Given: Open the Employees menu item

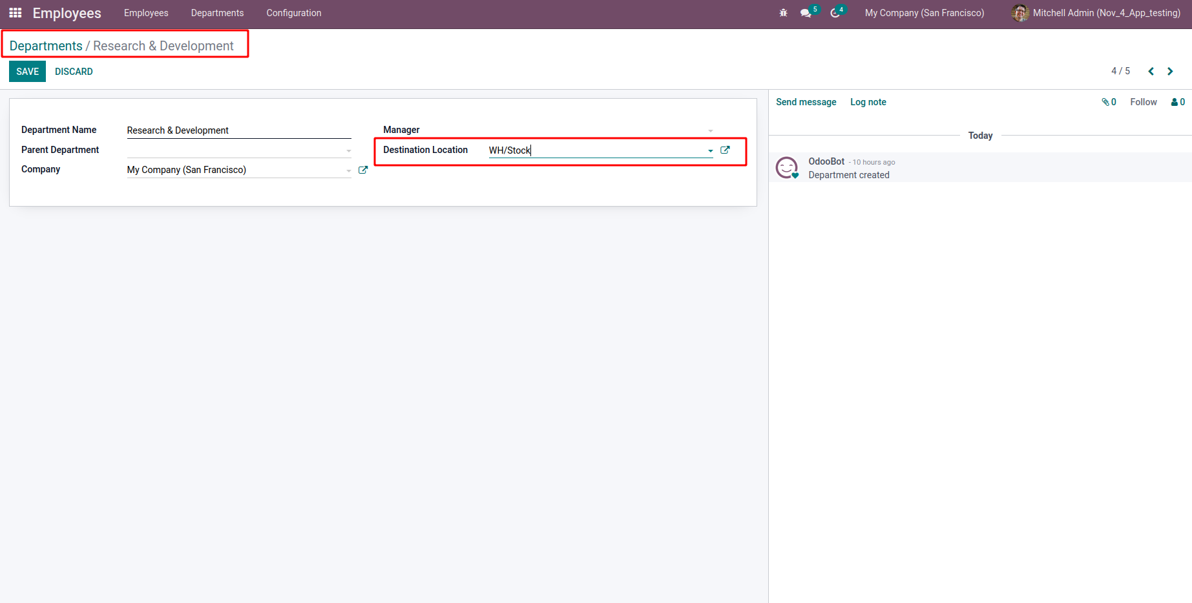Looking at the screenshot, I should [x=146, y=13].
